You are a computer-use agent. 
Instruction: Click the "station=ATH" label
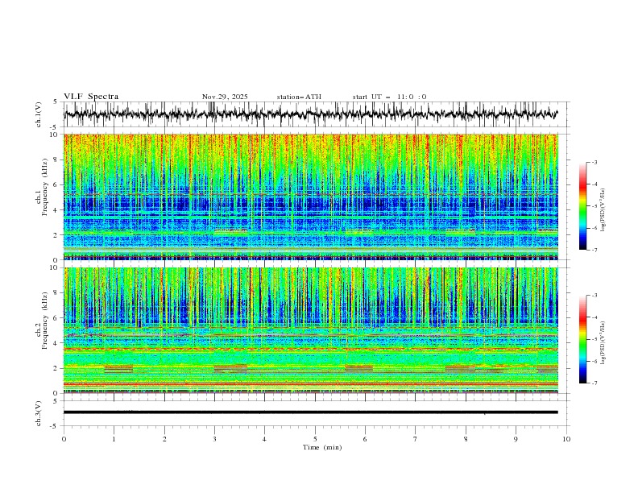click(299, 97)
